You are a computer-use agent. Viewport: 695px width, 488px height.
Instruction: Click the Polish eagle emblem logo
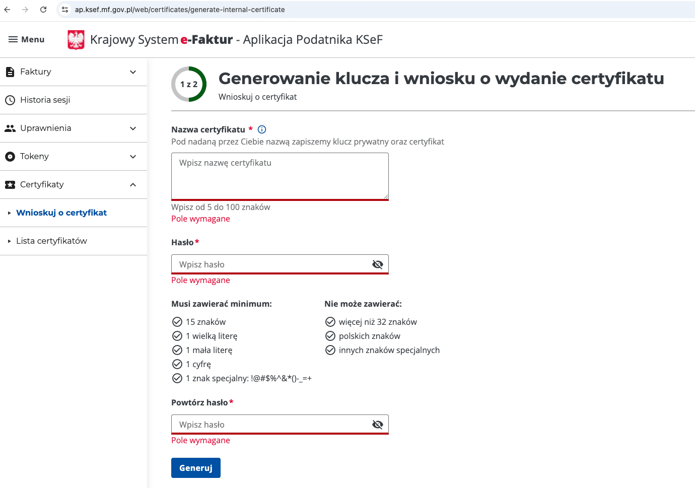[76, 40]
